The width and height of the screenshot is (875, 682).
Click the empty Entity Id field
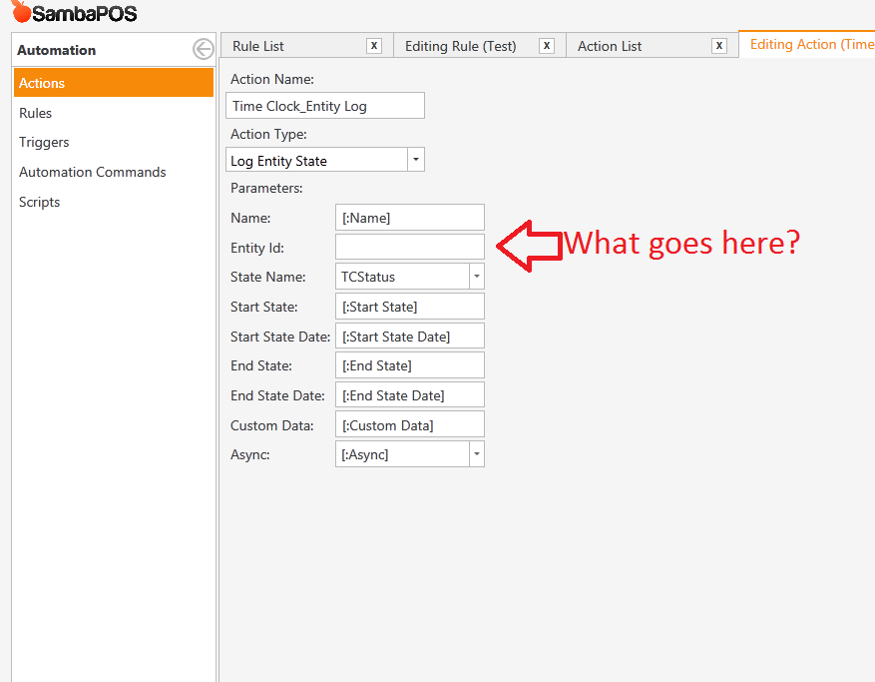point(409,247)
